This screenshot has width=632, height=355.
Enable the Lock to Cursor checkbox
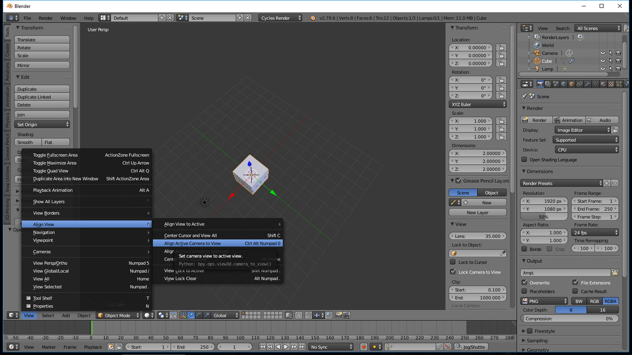tap(453, 262)
